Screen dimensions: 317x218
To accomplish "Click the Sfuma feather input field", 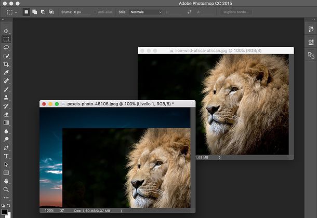I will pyautogui.click(x=82, y=11).
